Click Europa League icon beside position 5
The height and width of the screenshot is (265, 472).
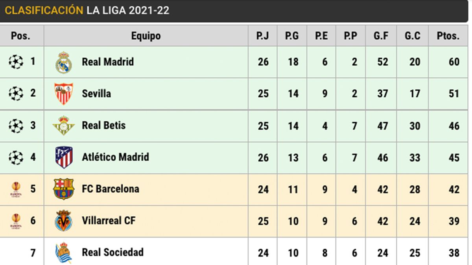coord(16,189)
